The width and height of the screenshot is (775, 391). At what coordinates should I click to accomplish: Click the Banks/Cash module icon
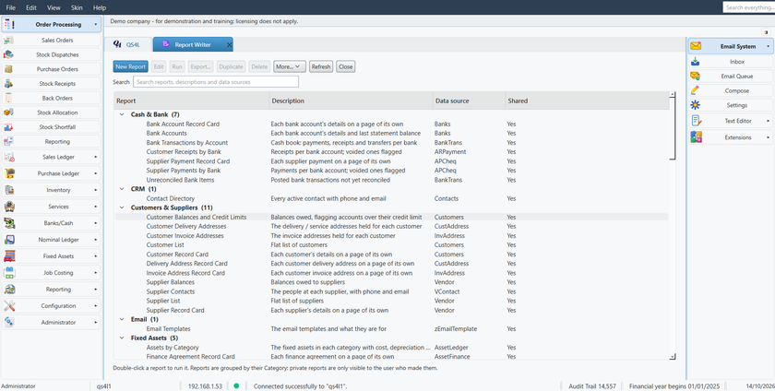coord(9,223)
